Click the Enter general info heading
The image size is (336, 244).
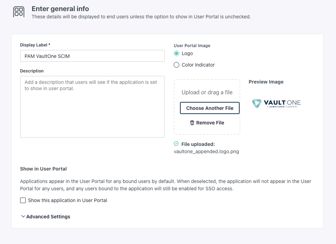click(x=60, y=9)
